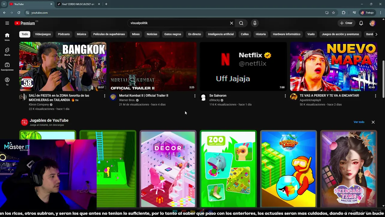Start voice search with the microphone

click(255, 23)
